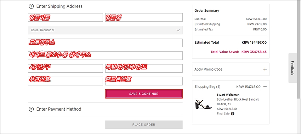Collapse Shopping Bag with minus icon
The width and height of the screenshot is (301, 134).
[265, 86]
